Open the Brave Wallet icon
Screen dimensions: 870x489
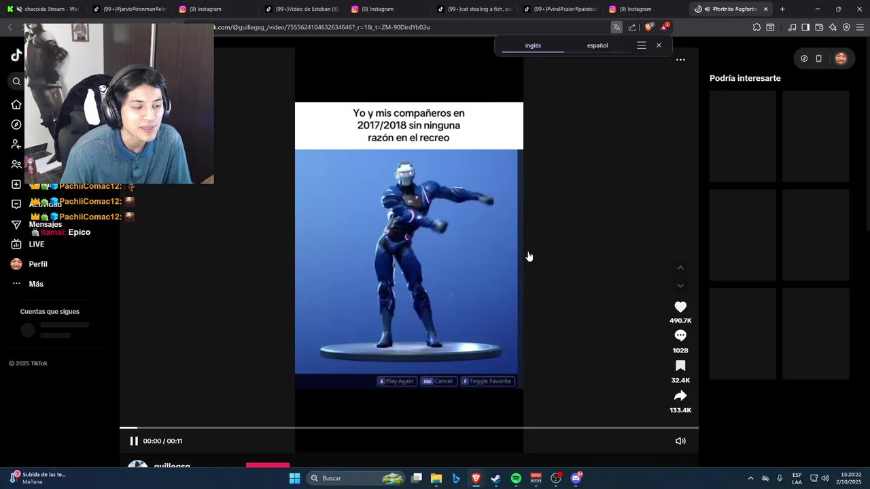coord(819,27)
